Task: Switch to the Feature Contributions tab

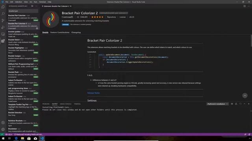Action: [60, 33]
